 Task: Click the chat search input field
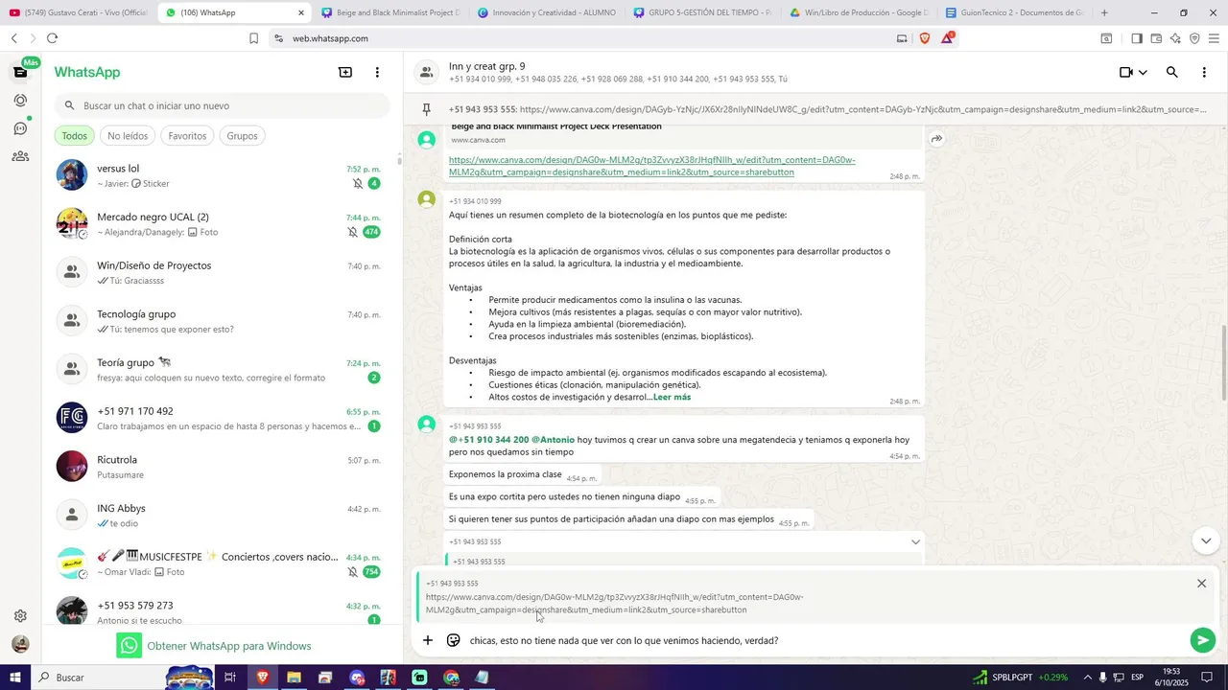coord(222,106)
